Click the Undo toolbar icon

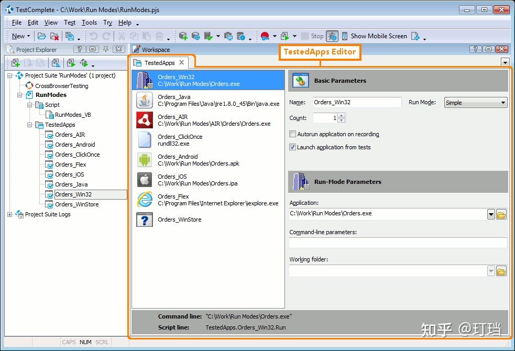[94, 36]
